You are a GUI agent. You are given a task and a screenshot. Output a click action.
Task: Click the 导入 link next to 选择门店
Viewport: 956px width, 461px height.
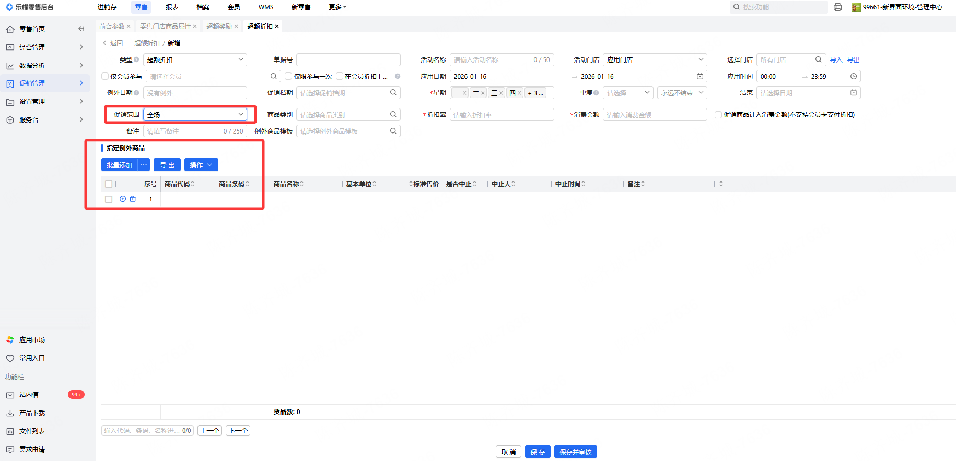click(836, 59)
